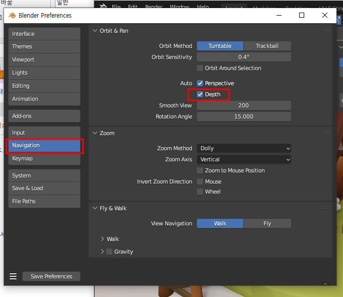Open Edit menu in Blender main window

[x=133, y=7]
